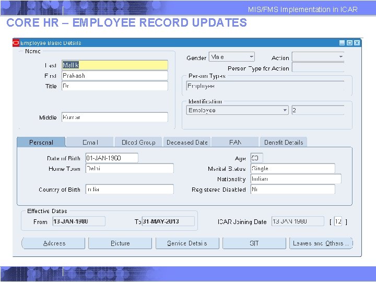
Task: Open Service Details
Action: (187, 243)
